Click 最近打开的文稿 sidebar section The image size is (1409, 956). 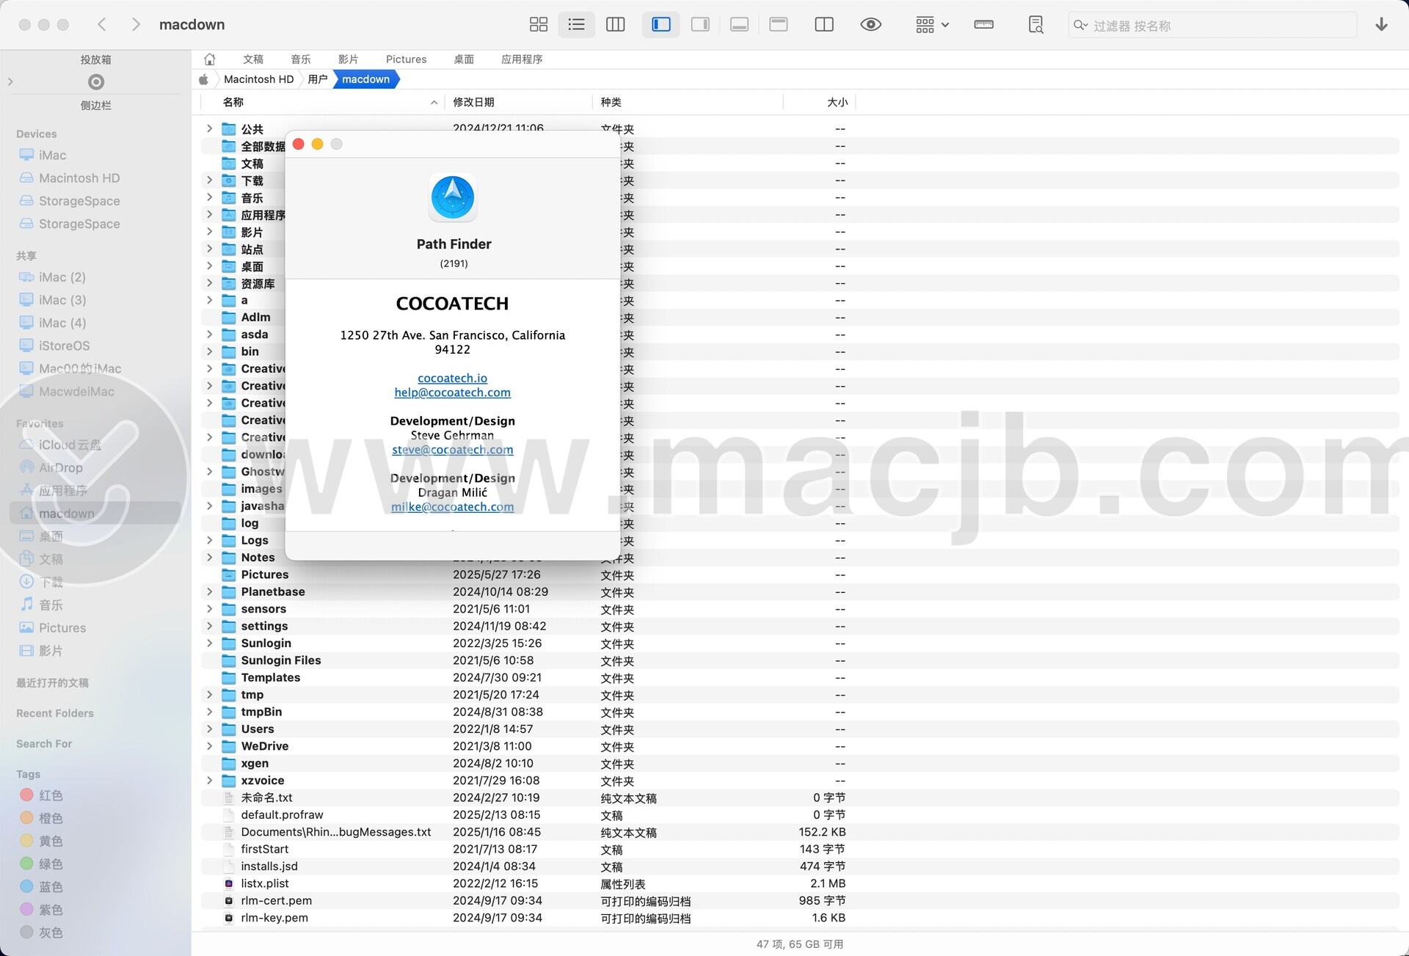tap(52, 682)
